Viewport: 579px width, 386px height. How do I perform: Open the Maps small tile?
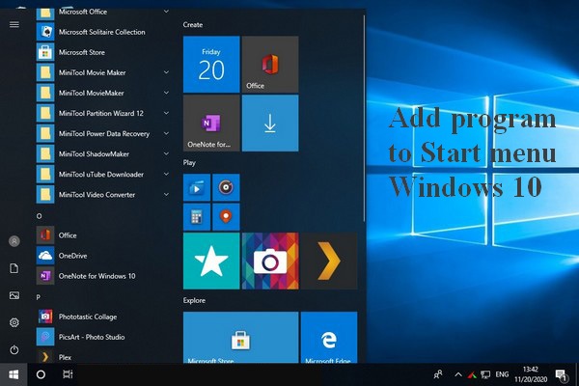[226, 217]
